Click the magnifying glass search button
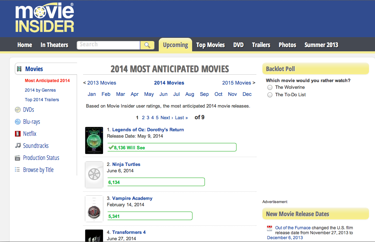Viewport: 375px width, 242px height. tap(147, 45)
